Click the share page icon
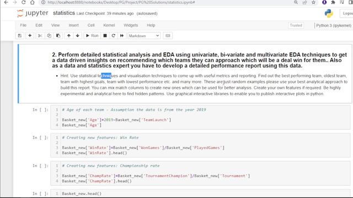This screenshot has height=198, width=353. coord(304,2)
